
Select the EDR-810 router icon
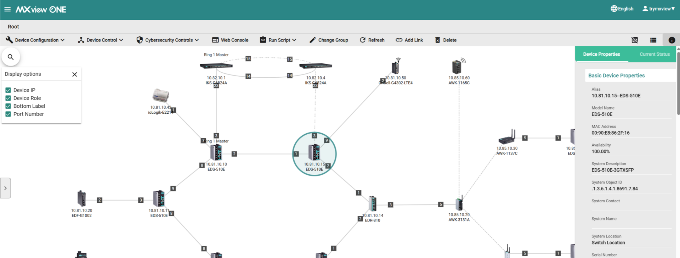click(373, 204)
